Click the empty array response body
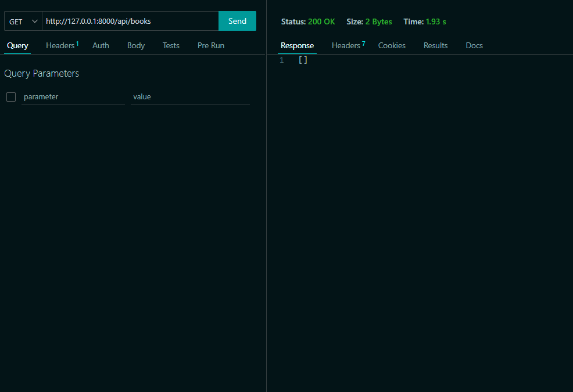The image size is (573, 392). coord(303,60)
